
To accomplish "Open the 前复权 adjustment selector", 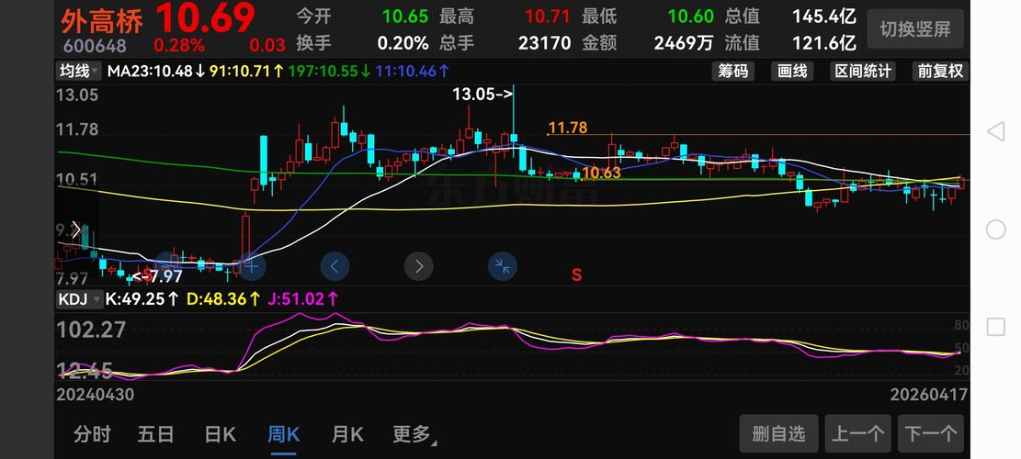I will tap(940, 71).
